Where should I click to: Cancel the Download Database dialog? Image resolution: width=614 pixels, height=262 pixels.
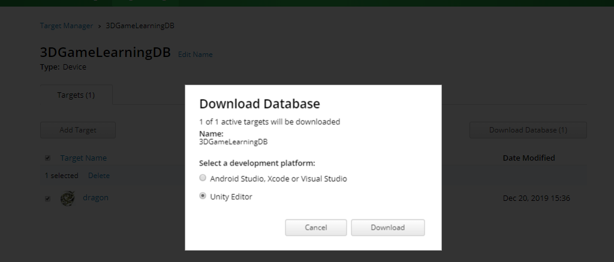315,228
